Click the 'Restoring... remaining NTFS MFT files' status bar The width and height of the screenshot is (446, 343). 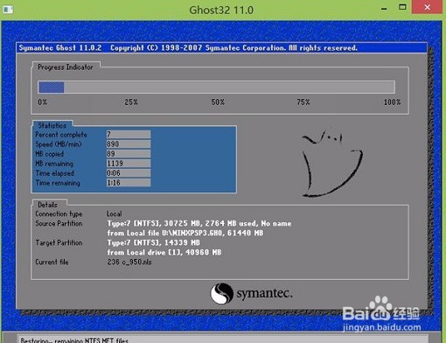[223, 339]
